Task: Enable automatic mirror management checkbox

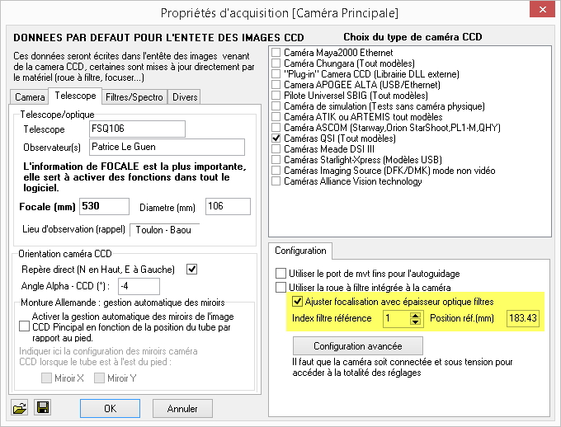Action: [x=24, y=326]
